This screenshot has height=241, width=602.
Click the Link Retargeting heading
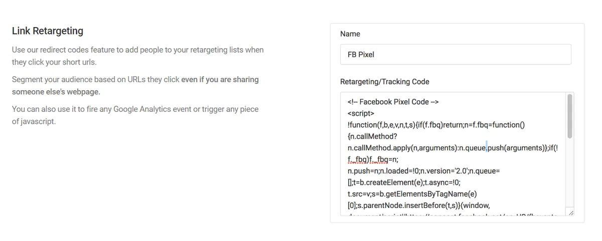click(x=48, y=31)
